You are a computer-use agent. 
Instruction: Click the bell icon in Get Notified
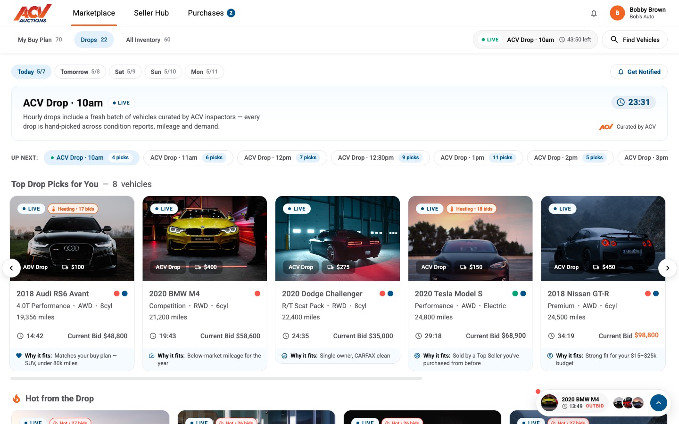pos(621,72)
